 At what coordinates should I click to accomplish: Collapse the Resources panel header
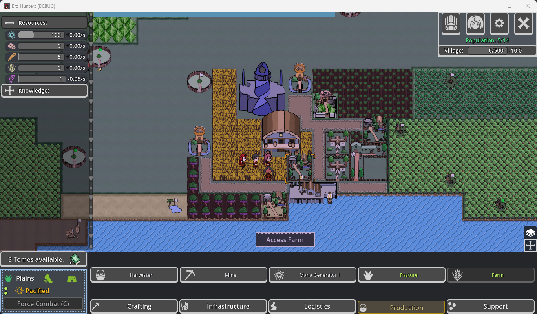[x=44, y=23]
